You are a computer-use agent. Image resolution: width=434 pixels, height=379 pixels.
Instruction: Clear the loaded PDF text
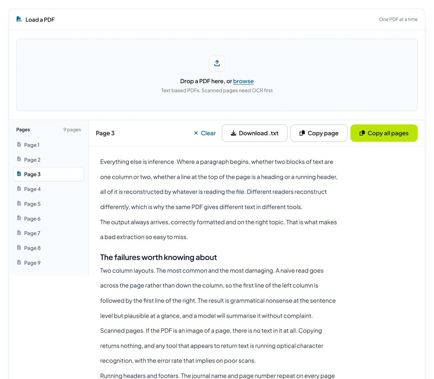click(x=205, y=133)
